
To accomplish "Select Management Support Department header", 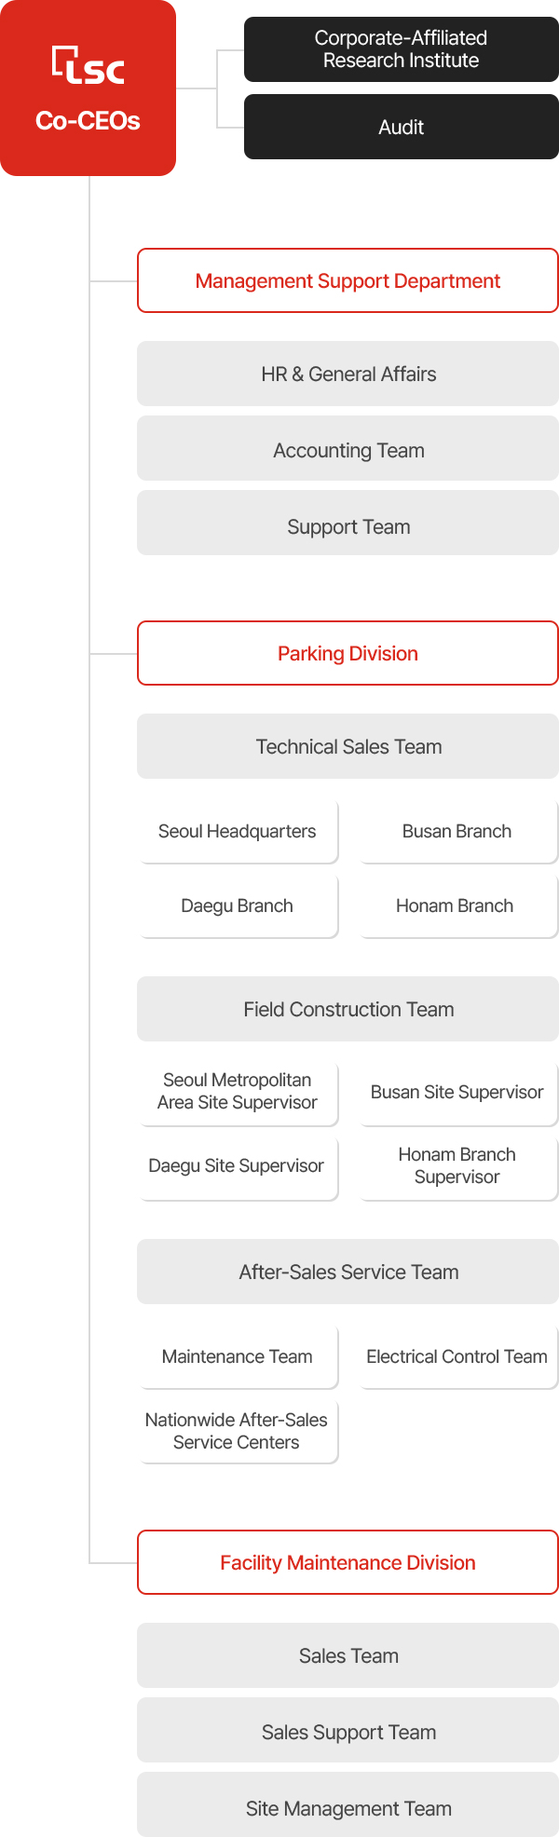I will tap(348, 280).
